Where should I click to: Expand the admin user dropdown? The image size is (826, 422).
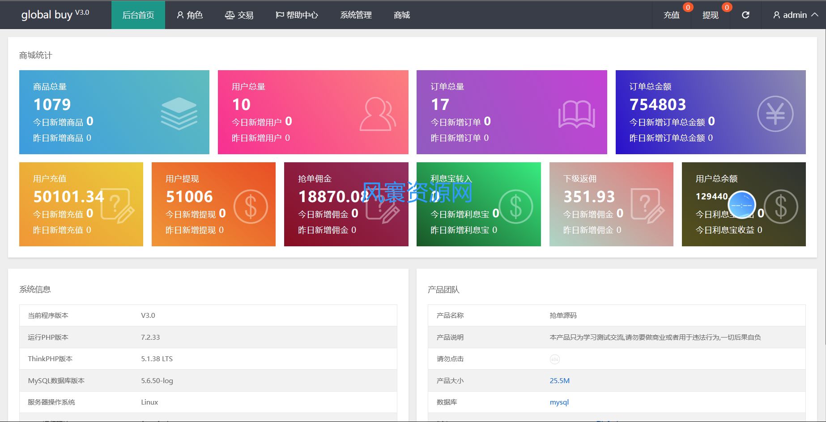tap(796, 15)
